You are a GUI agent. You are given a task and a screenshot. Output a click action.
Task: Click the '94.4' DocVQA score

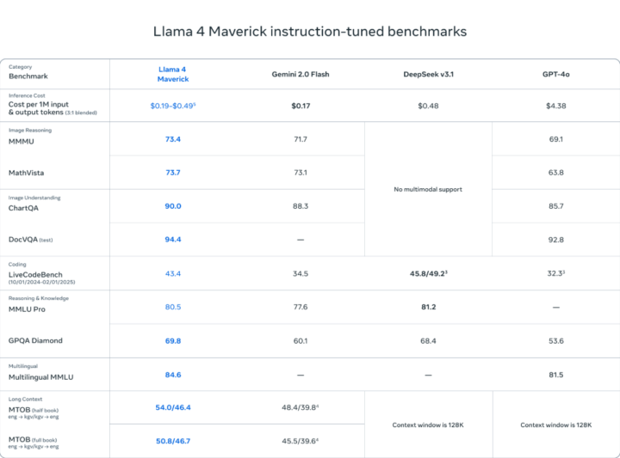click(x=173, y=239)
